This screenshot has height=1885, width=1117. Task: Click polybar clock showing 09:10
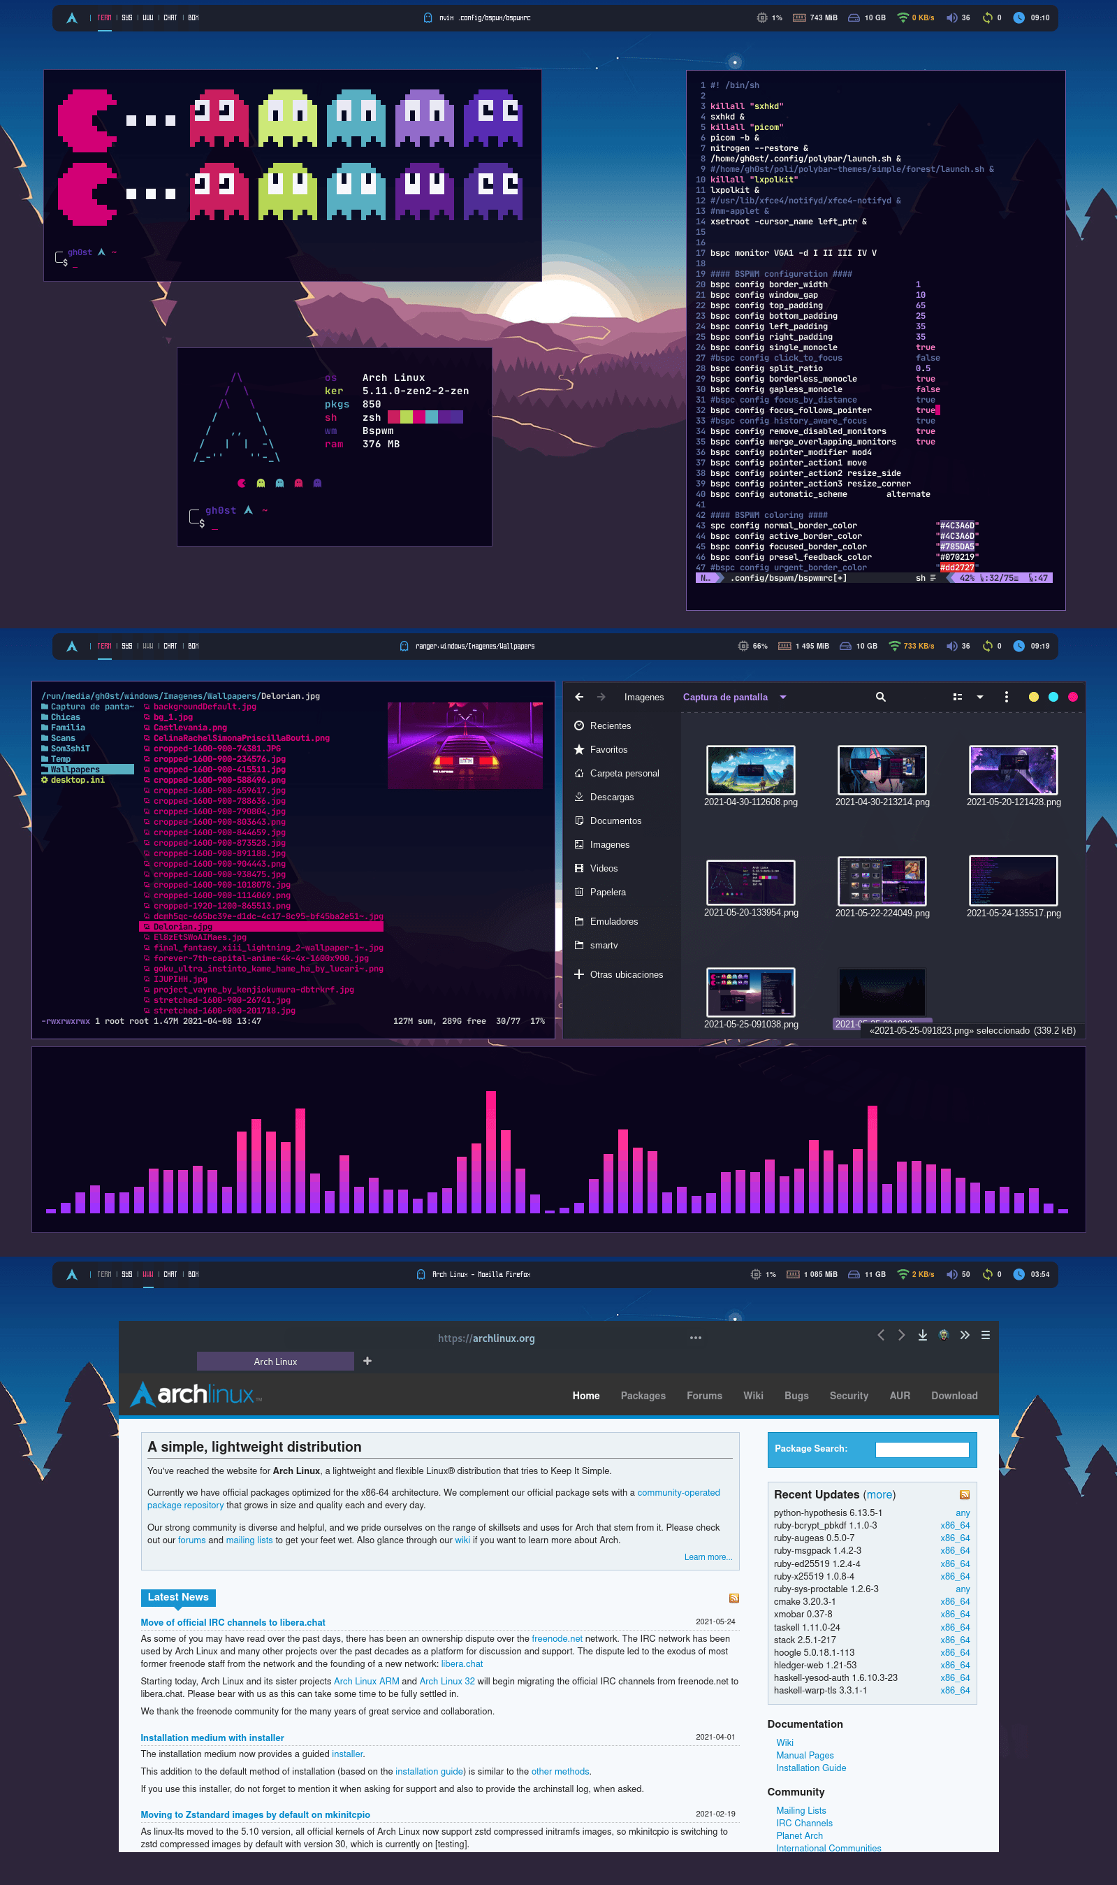coord(1031,17)
